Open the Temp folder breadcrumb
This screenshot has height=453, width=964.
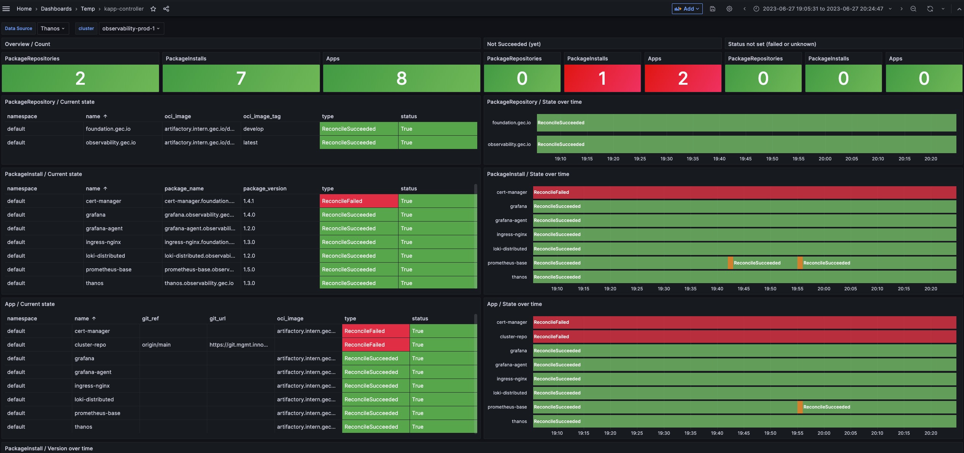[x=88, y=9]
